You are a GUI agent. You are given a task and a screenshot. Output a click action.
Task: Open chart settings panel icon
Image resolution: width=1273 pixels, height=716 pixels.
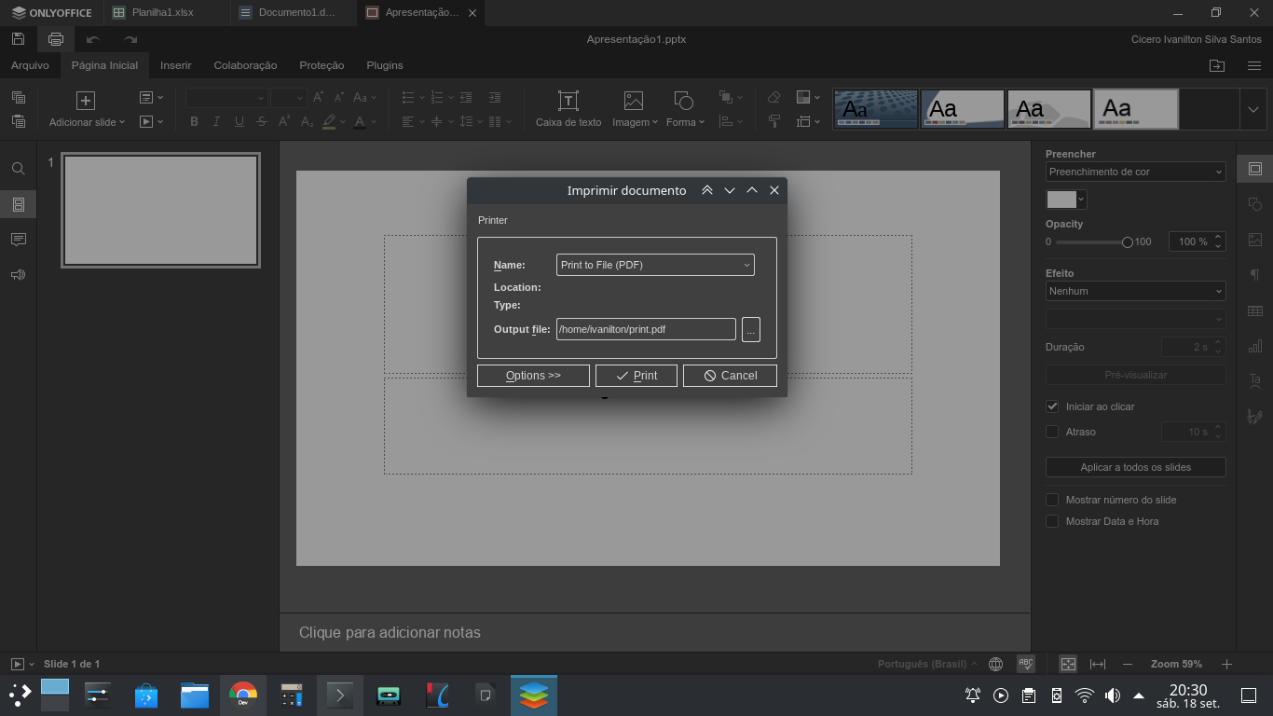(x=1255, y=345)
